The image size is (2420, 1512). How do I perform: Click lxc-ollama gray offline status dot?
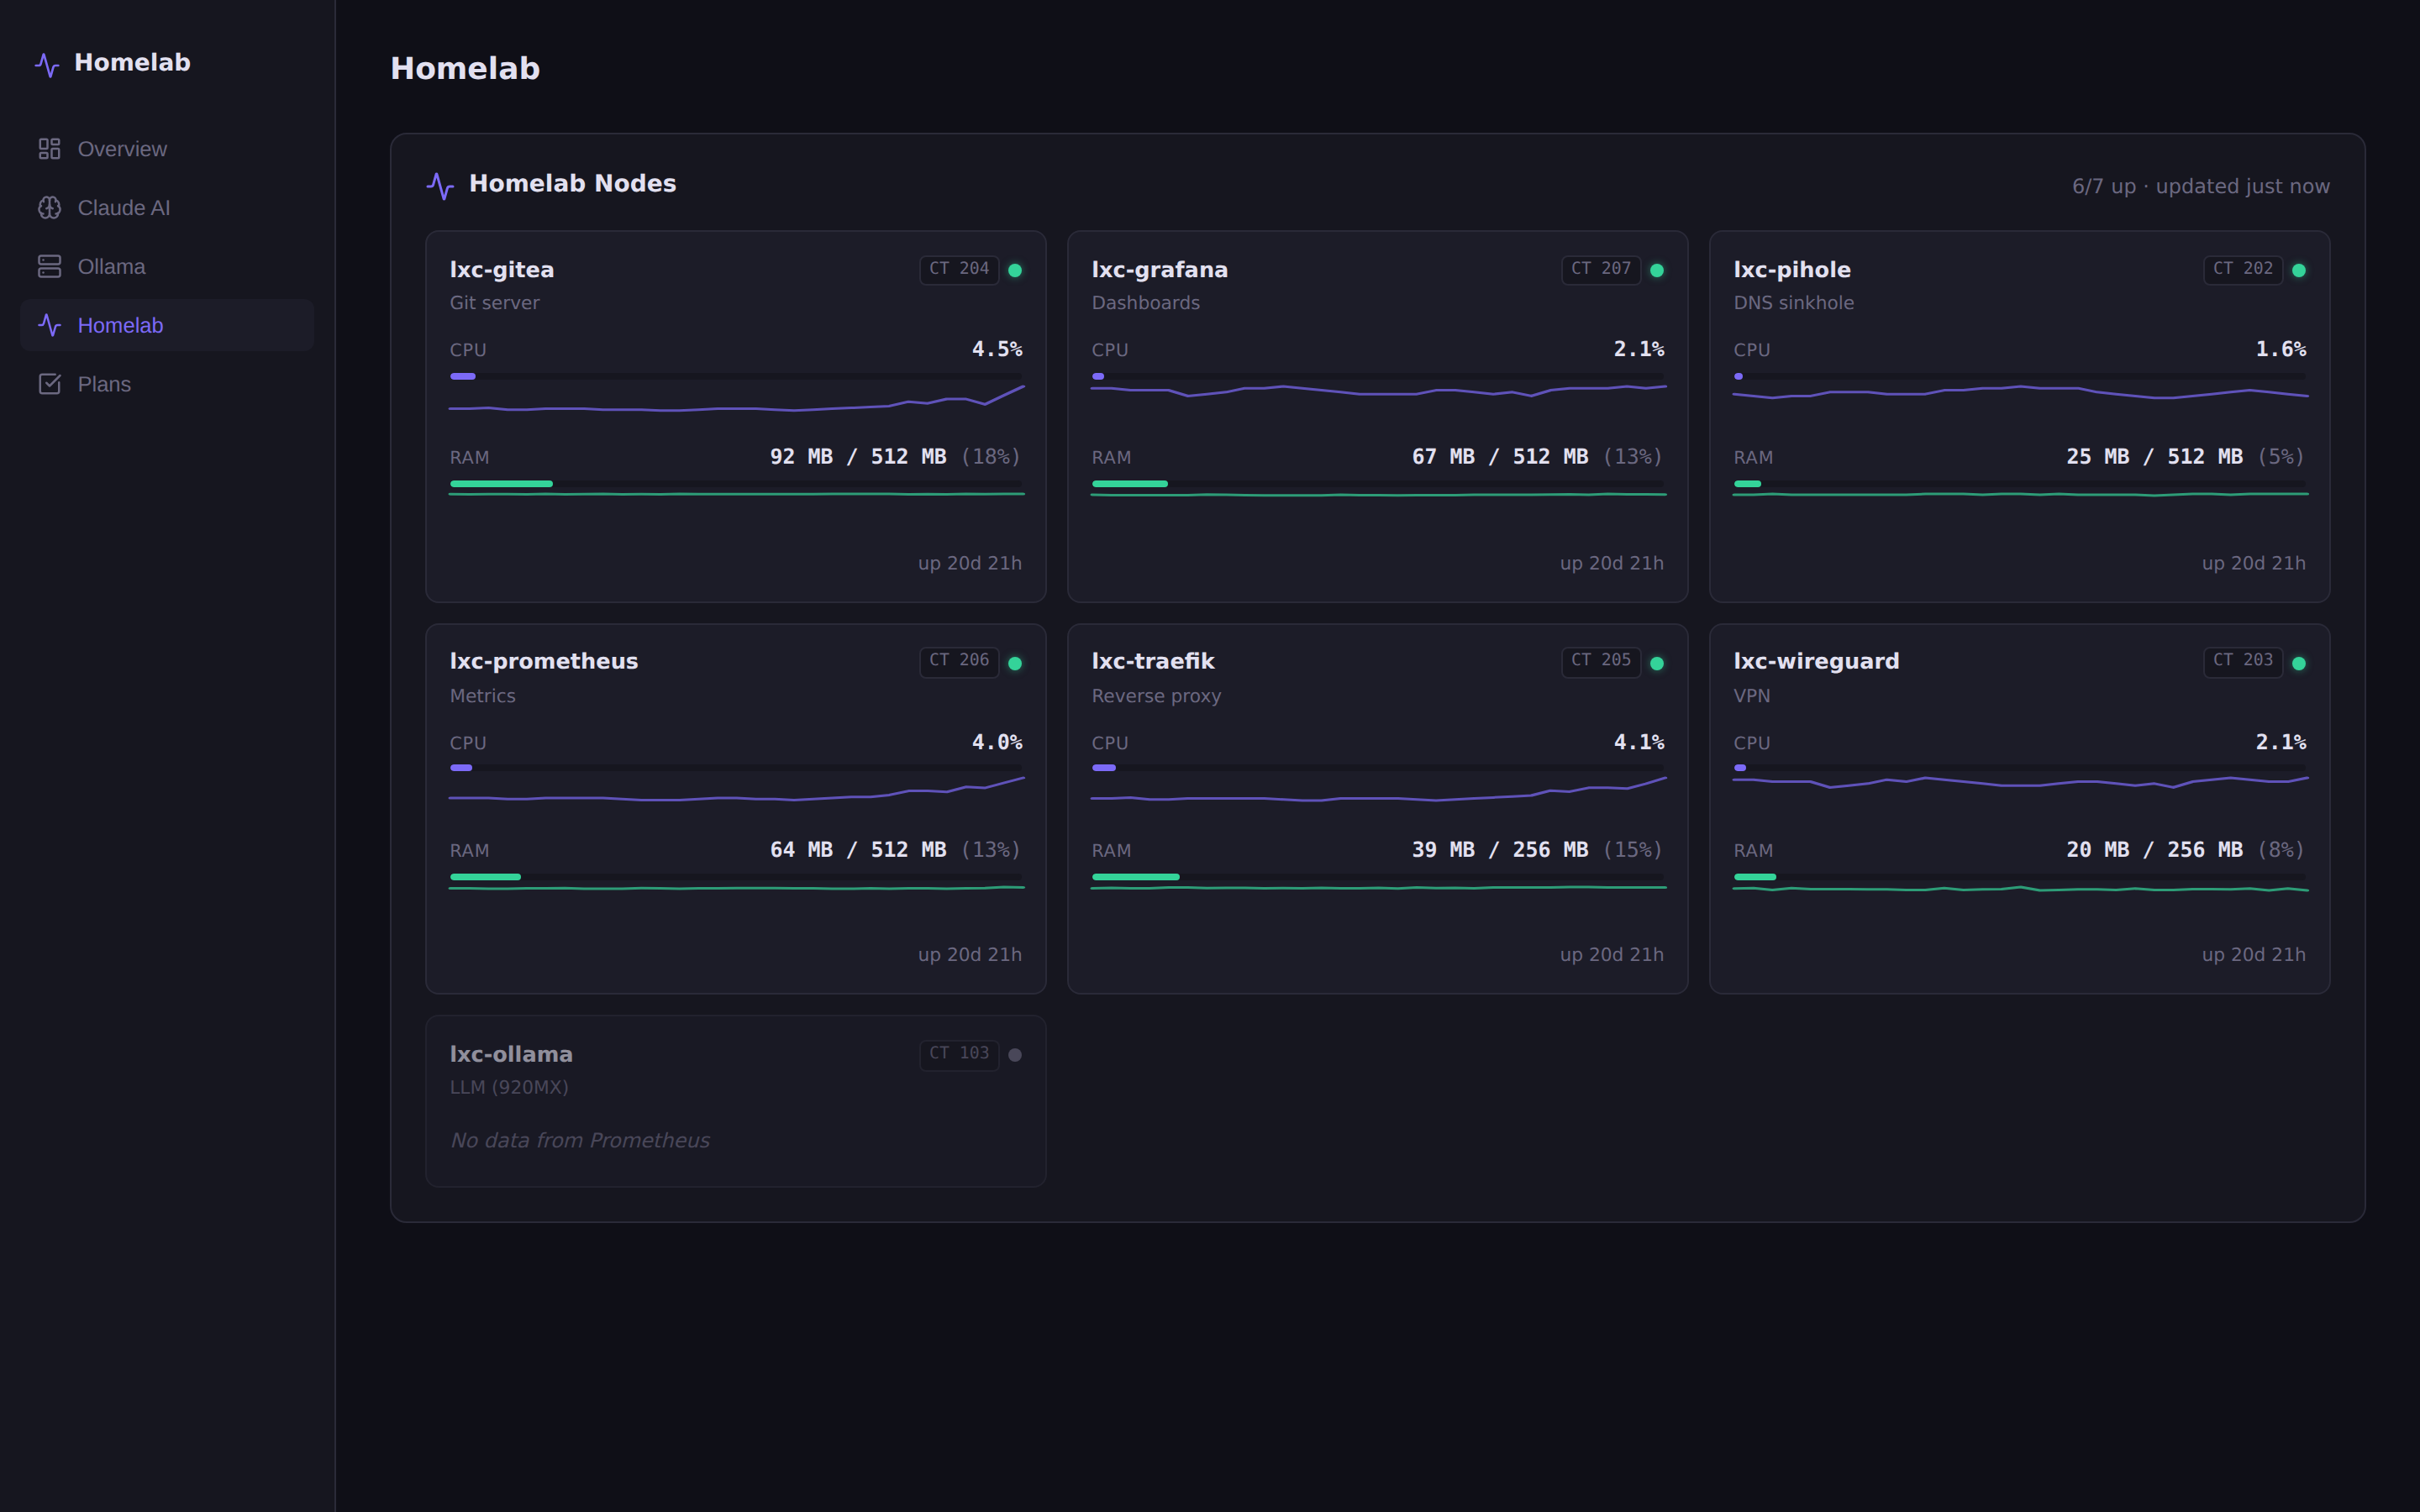point(1015,1055)
